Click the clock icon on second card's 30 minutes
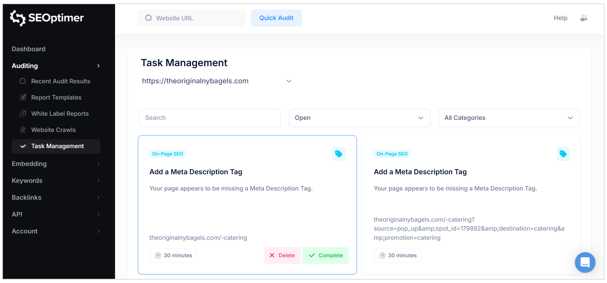This screenshot has height=283, width=607. [382, 255]
